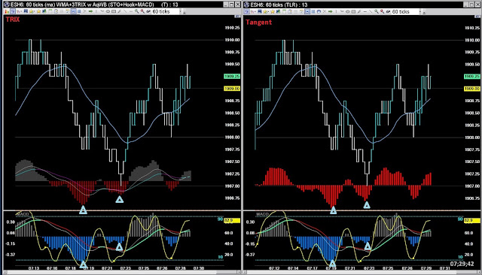Open the system menu icon of WMA+3TRIX window
This screenshot has height=275, width=482.
pyautogui.click(x=7, y=5)
